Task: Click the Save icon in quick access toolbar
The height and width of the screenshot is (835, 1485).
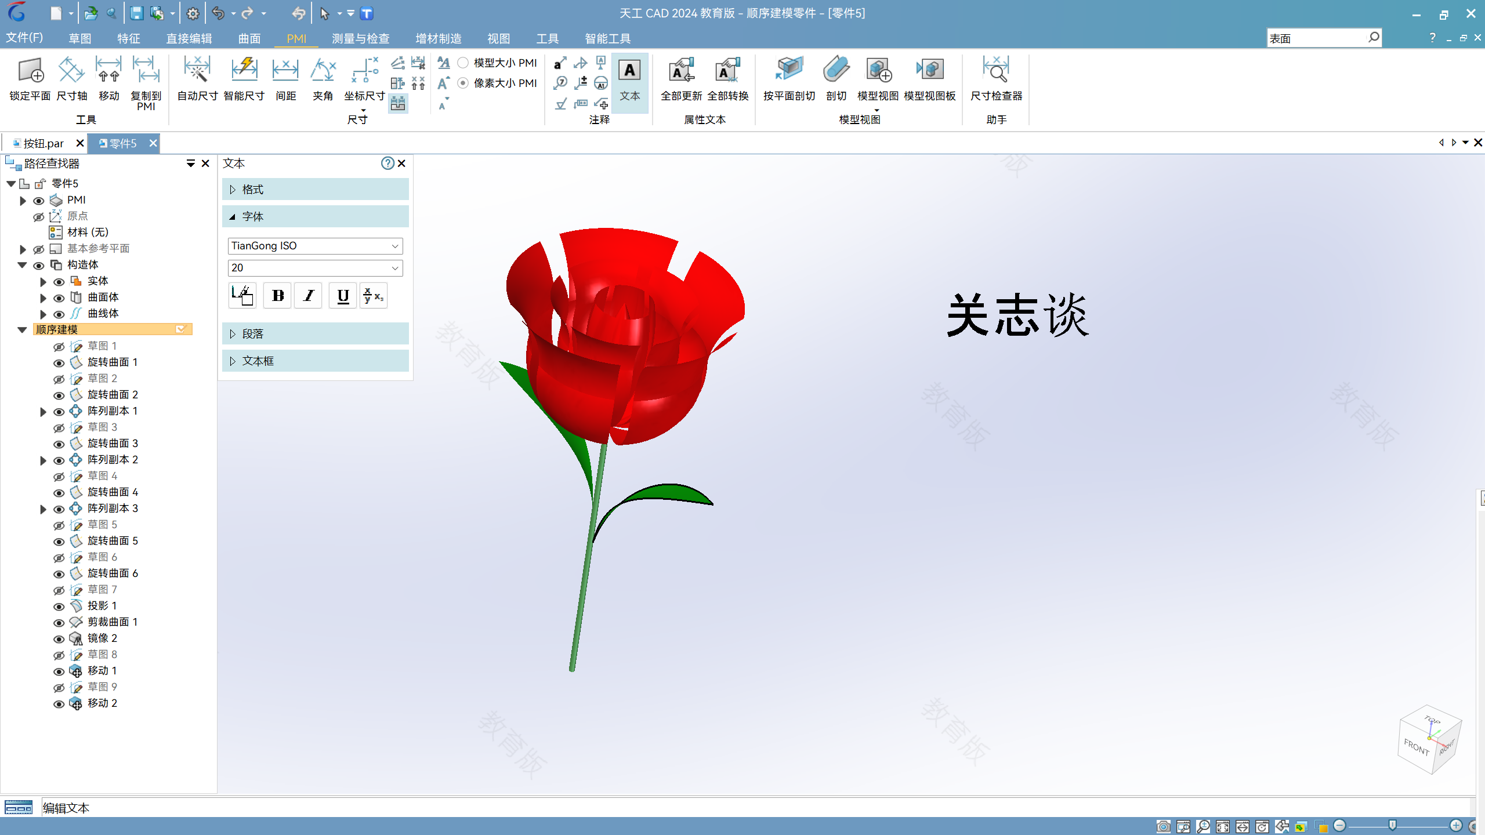Action: point(136,13)
